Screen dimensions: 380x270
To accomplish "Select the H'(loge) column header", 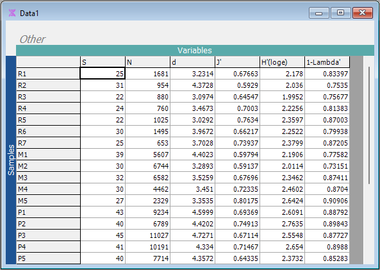I will click(282, 62).
